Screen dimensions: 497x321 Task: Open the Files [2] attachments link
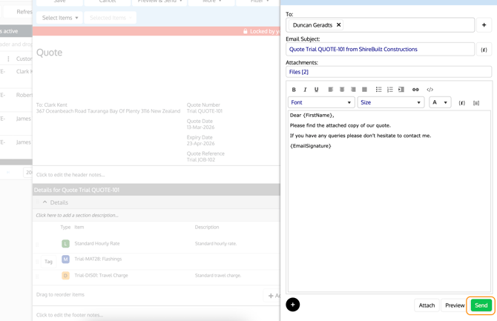pos(299,72)
